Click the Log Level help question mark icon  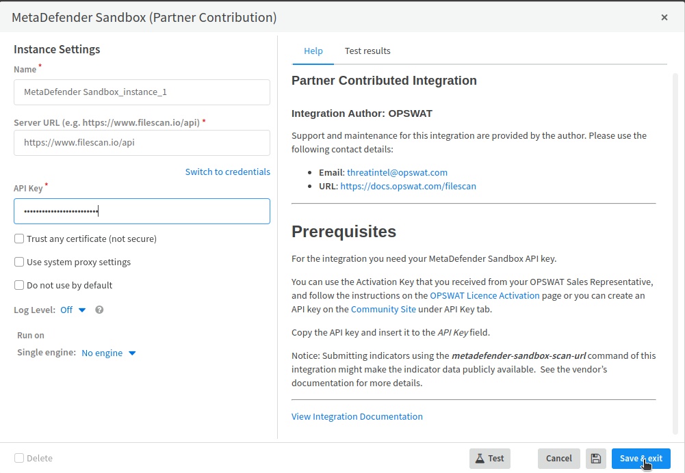(100, 310)
